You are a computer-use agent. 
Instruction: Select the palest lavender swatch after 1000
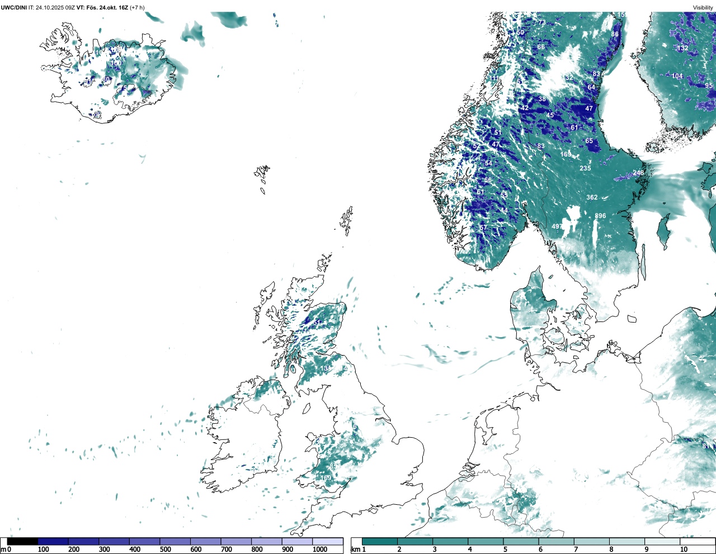tap(328, 541)
